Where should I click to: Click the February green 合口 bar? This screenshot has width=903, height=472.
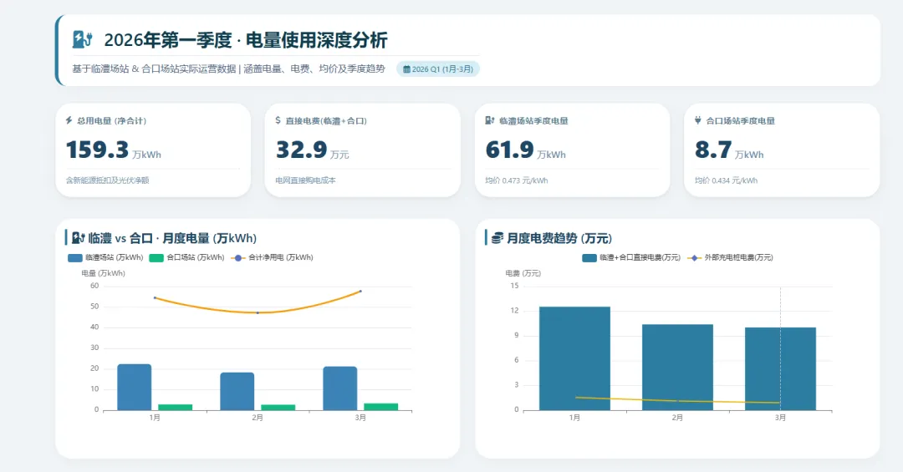278,408
